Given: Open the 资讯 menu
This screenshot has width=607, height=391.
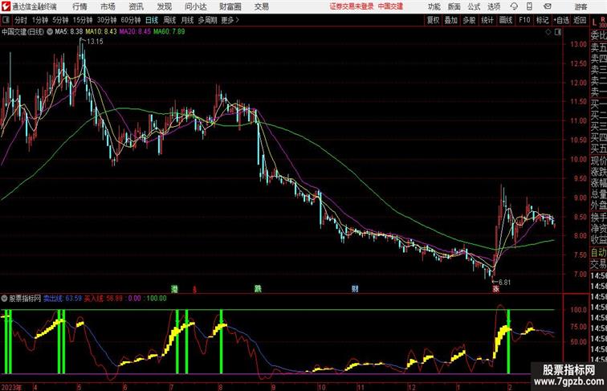Looking at the screenshot, I should (136, 6).
